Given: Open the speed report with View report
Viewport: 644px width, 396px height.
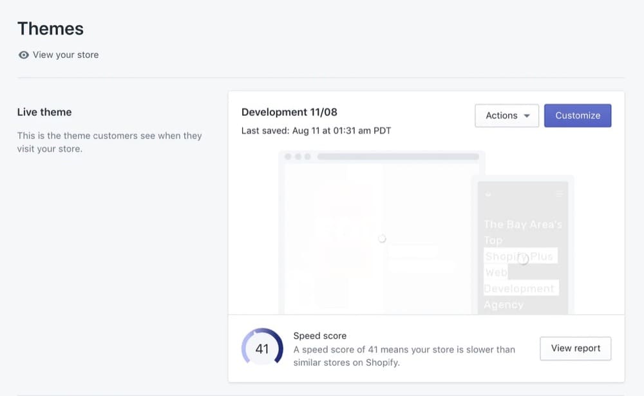Looking at the screenshot, I should click(x=575, y=348).
